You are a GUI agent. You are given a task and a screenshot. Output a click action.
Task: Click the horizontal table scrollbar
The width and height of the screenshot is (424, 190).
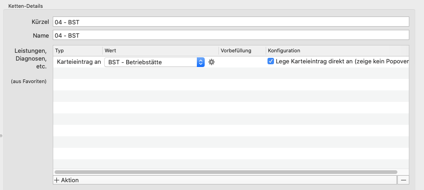coord(226,172)
